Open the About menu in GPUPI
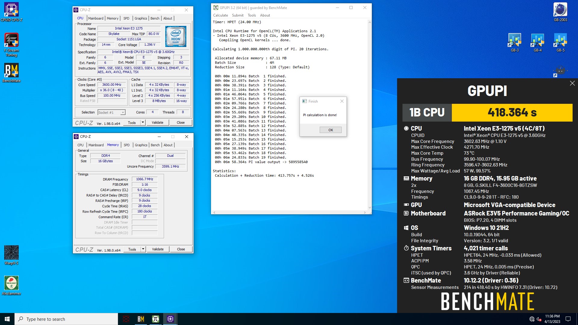 (x=265, y=15)
